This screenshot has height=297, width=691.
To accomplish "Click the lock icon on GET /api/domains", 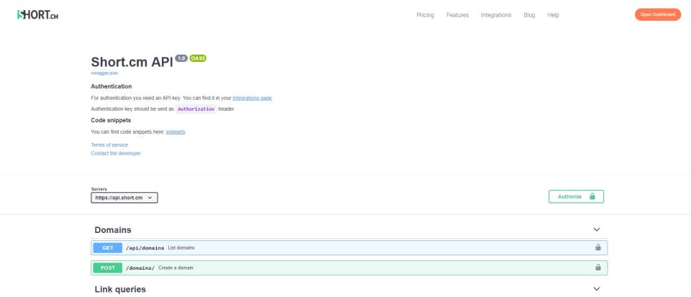I will point(598,247).
